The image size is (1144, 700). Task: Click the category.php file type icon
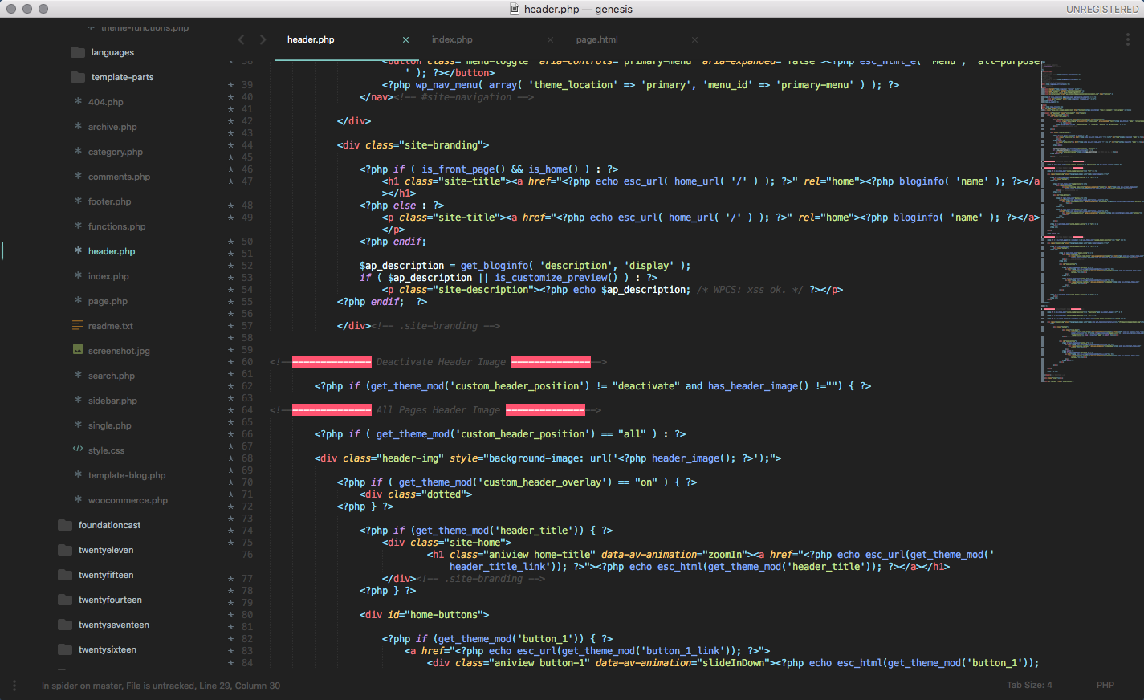78,152
